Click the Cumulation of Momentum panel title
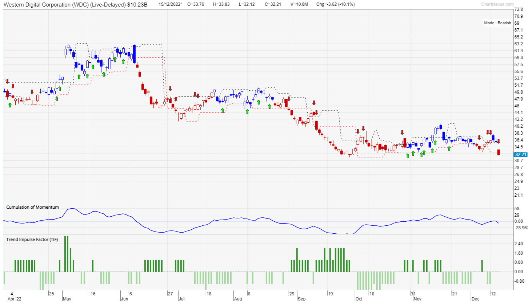528x303 pixels. pos(32,207)
